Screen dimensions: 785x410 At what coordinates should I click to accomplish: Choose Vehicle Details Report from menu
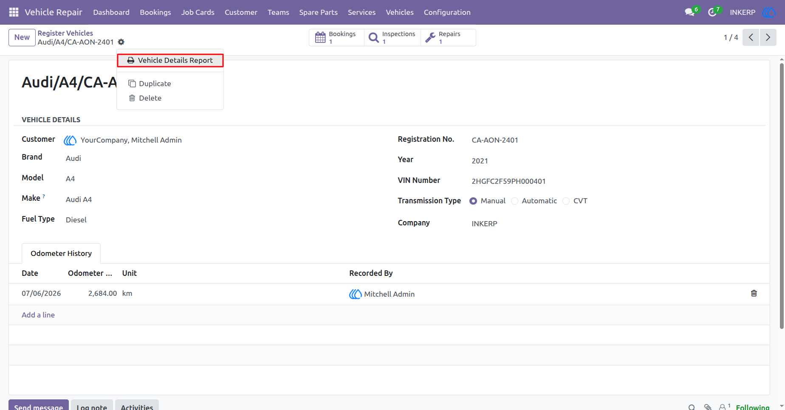coord(170,60)
